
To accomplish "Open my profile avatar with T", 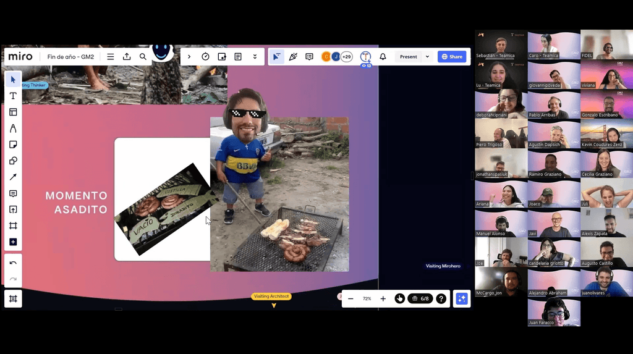I will click(365, 56).
